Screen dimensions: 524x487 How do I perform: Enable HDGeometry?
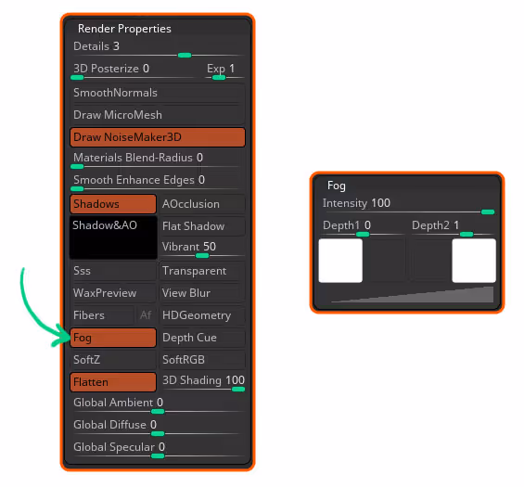pyautogui.click(x=202, y=315)
